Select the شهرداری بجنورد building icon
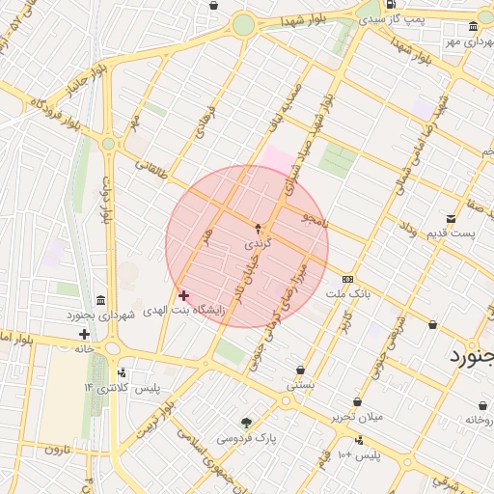Image resolution: width=494 pixels, height=494 pixels. (101, 300)
